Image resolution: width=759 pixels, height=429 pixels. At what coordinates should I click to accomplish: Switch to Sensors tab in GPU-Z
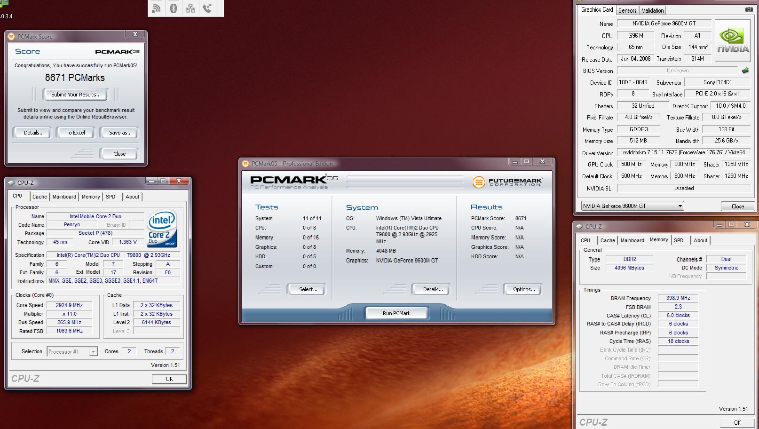tap(627, 10)
